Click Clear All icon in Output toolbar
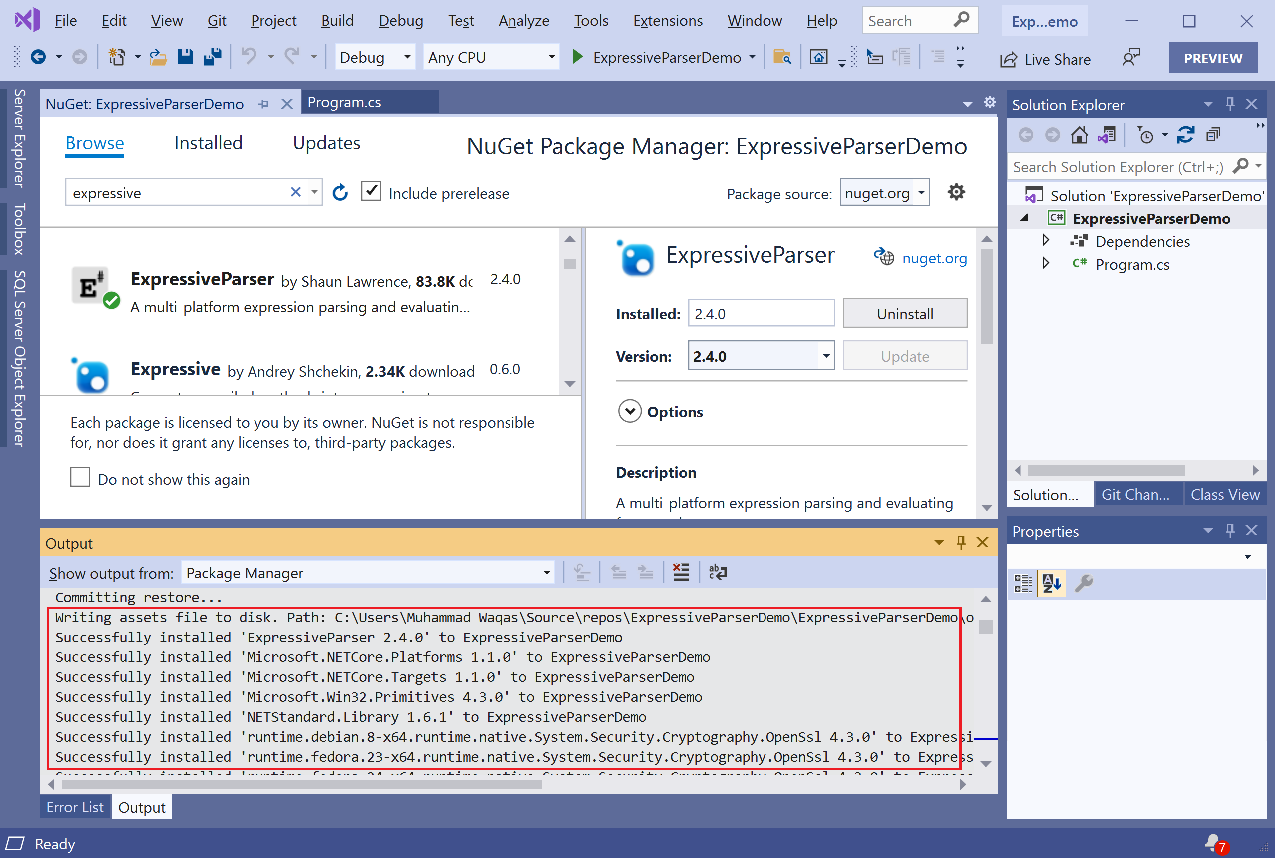Image resolution: width=1275 pixels, height=858 pixels. [681, 572]
